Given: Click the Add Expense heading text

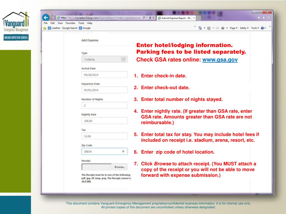Looking at the screenshot, I should pos(90,40).
